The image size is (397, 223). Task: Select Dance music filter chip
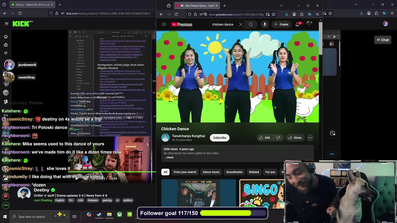211,172
